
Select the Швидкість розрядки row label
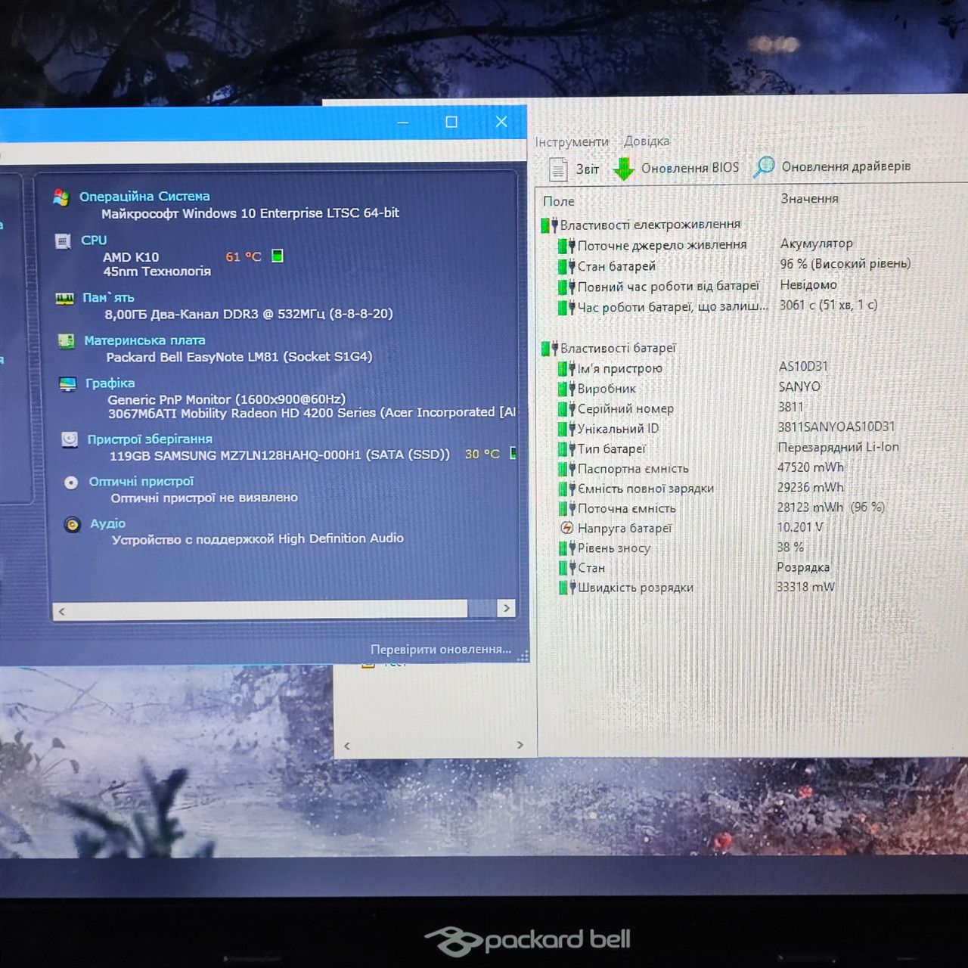point(635,588)
